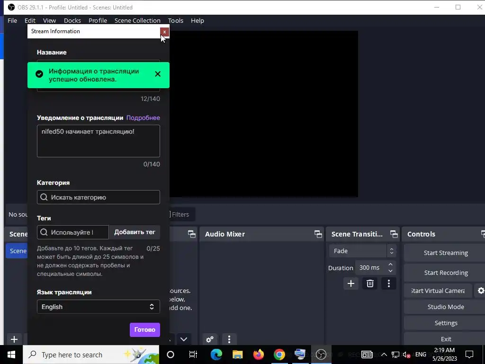Click Start Virtual Camera
Screen dimensions: 485x364
click(438, 291)
